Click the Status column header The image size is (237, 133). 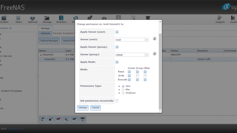point(184,51)
